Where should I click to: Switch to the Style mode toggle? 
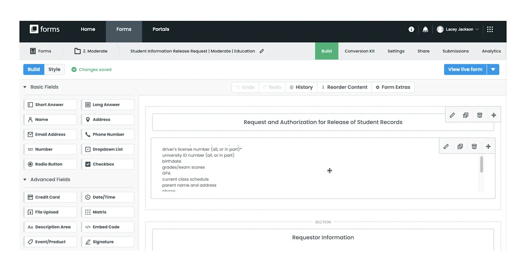54,69
